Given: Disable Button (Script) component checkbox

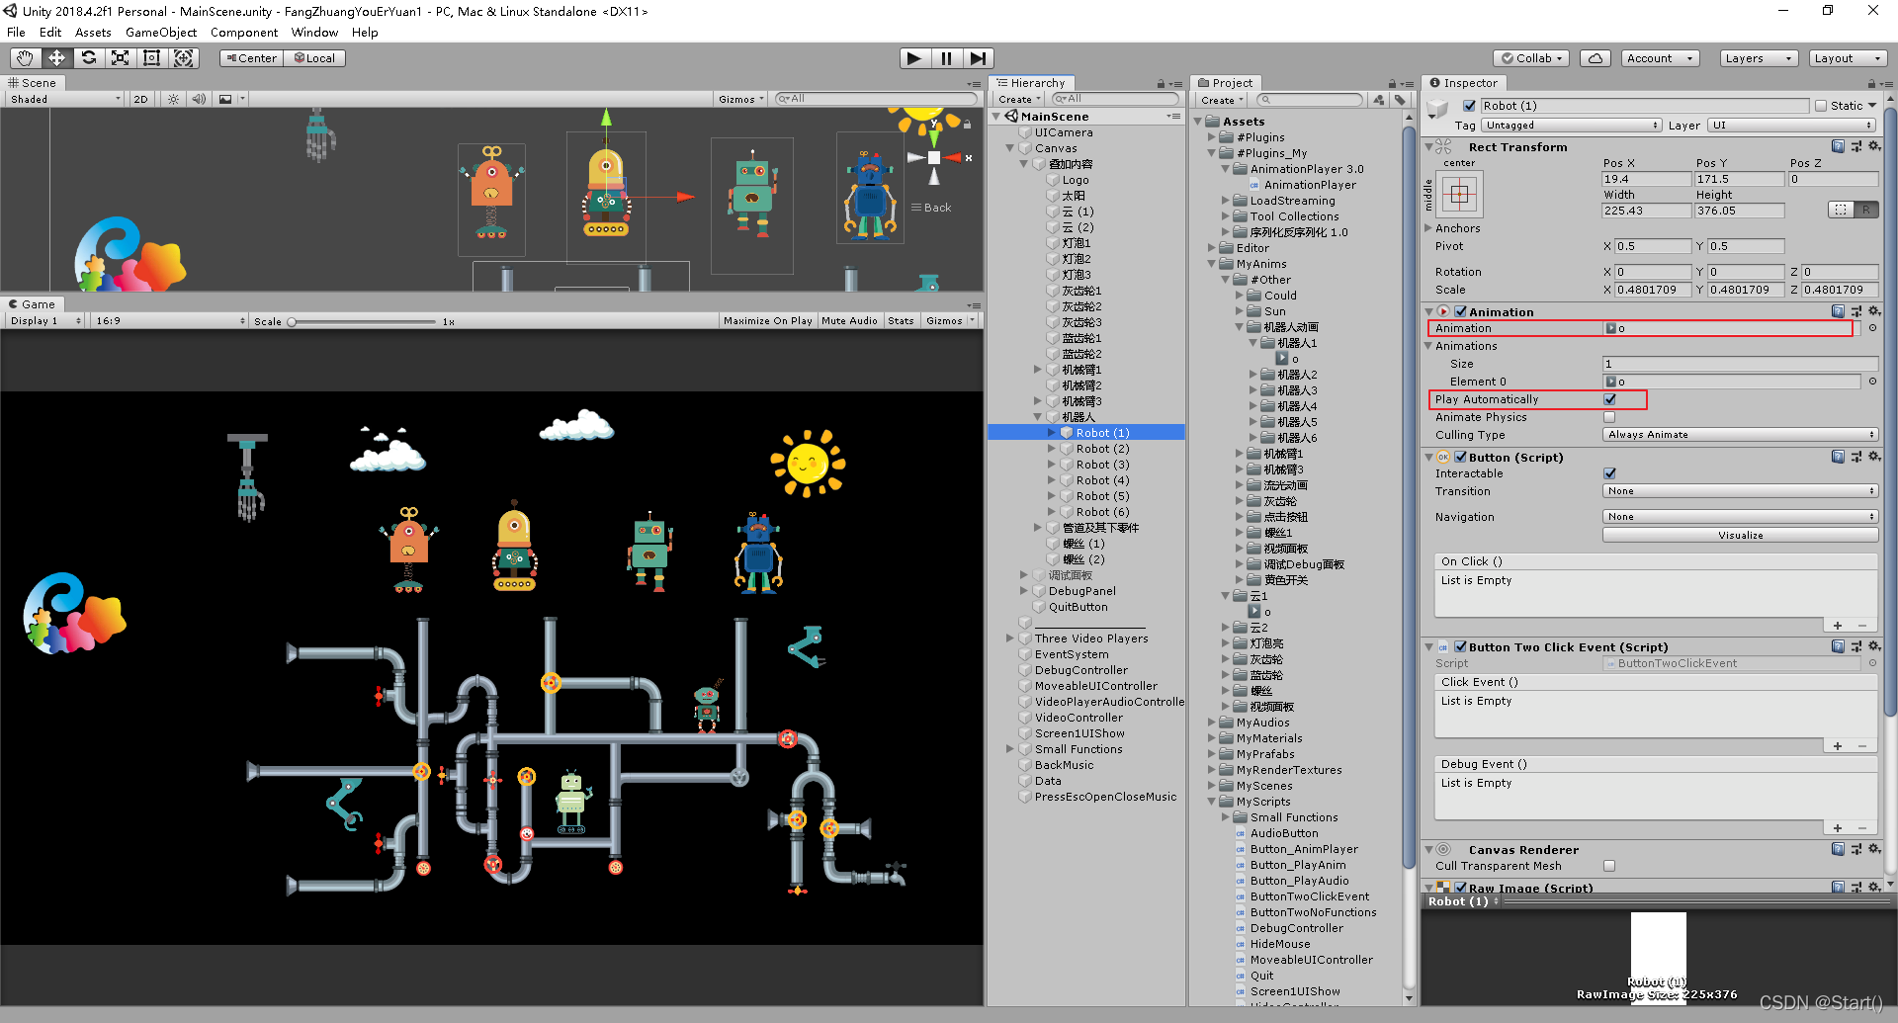Looking at the screenshot, I should pos(1460,457).
